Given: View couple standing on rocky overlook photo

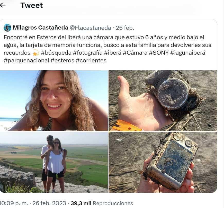Looking at the screenshot, I should click(54, 162).
